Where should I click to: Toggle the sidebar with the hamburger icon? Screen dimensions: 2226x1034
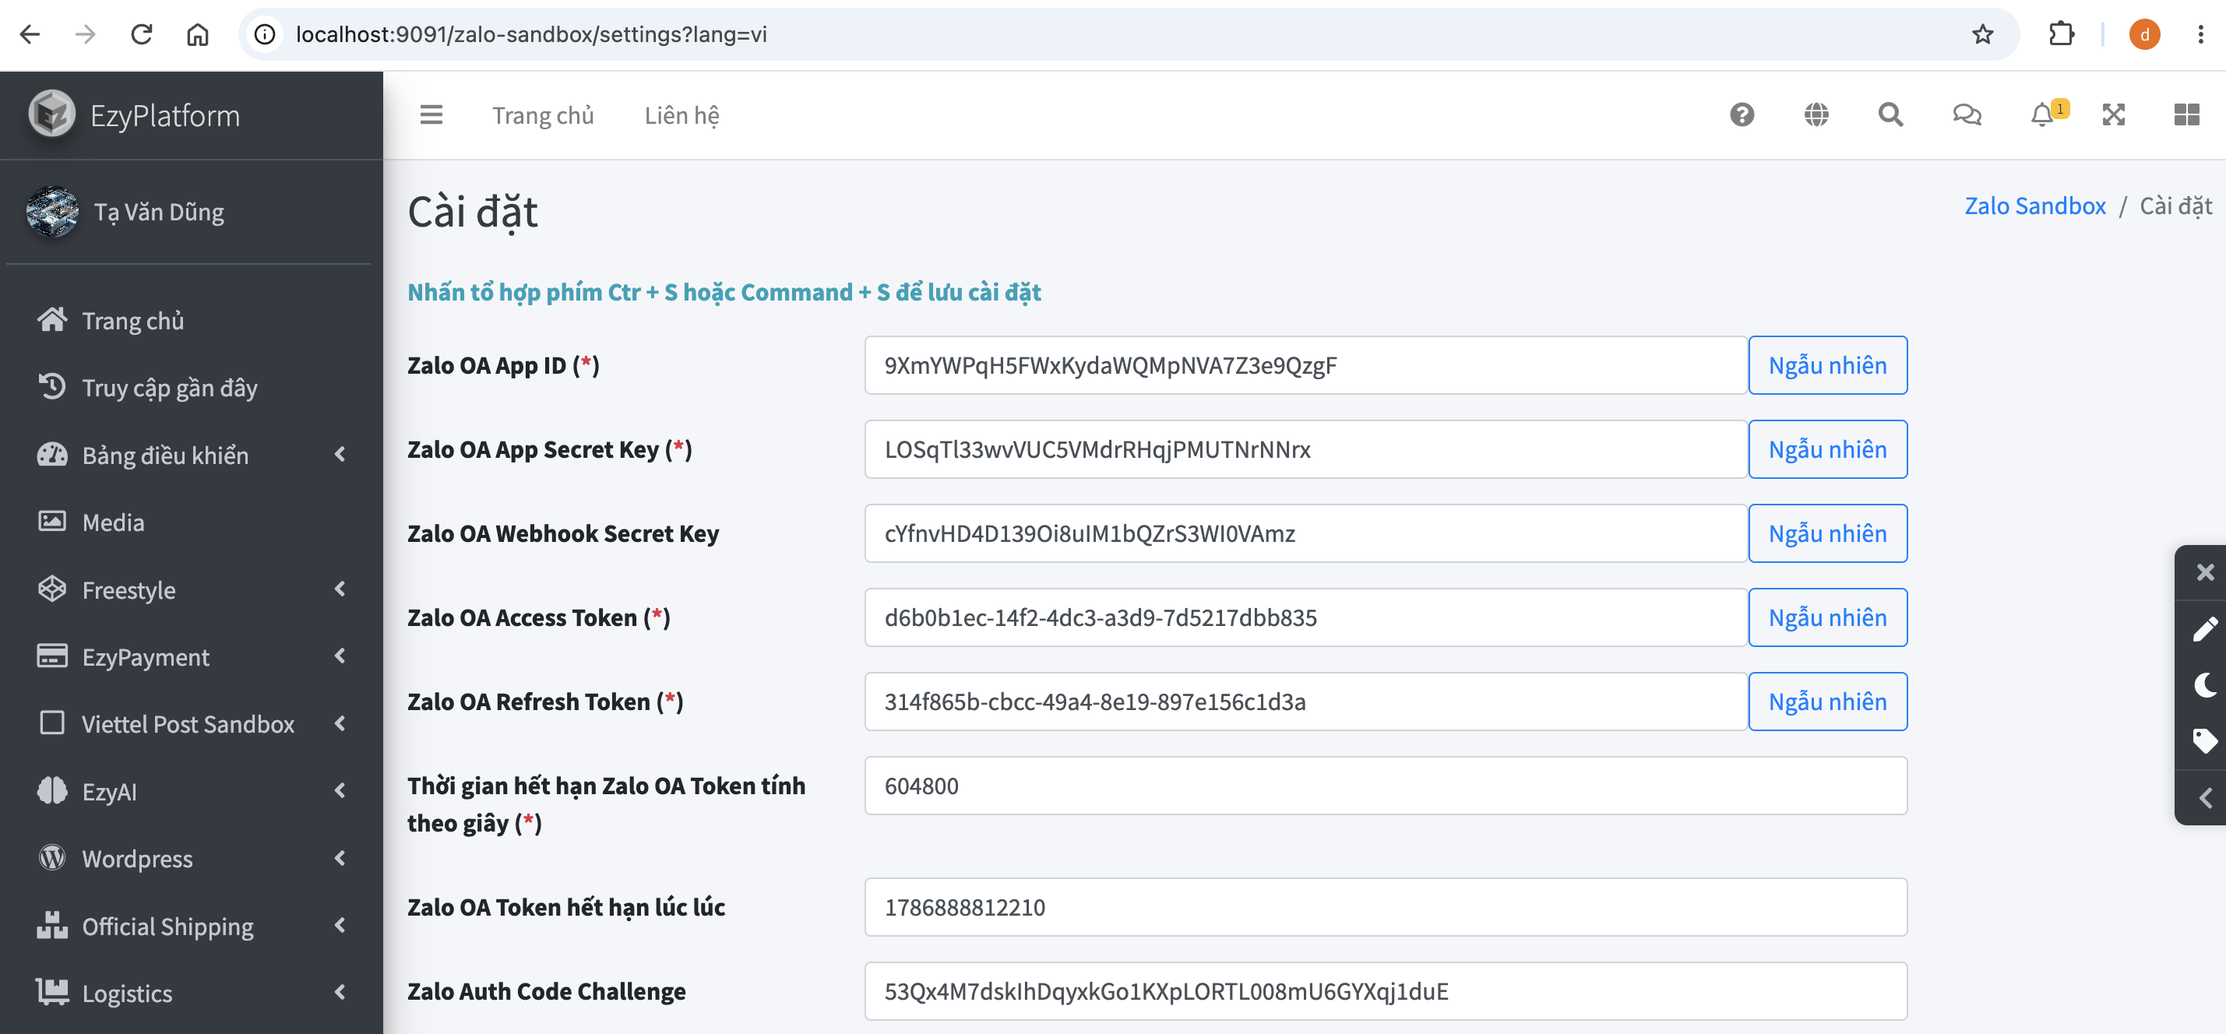431,115
